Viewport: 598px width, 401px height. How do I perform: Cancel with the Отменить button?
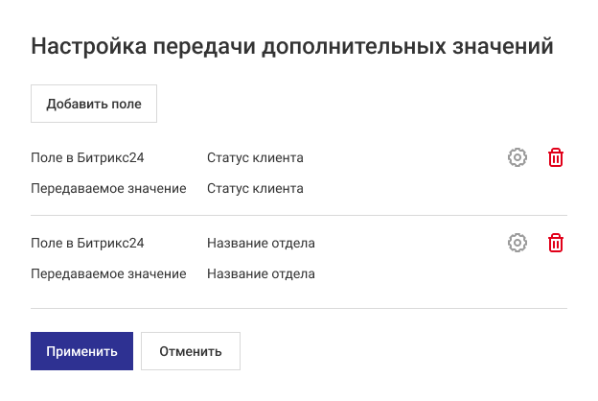point(191,351)
